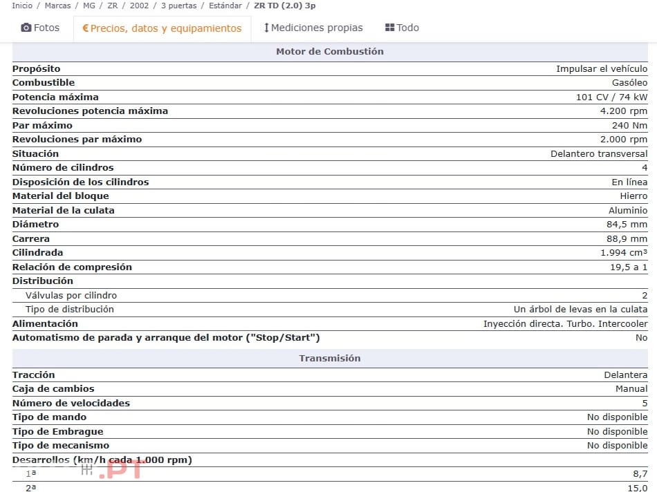
Task: Click the Combustible row label
Action: (44, 82)
